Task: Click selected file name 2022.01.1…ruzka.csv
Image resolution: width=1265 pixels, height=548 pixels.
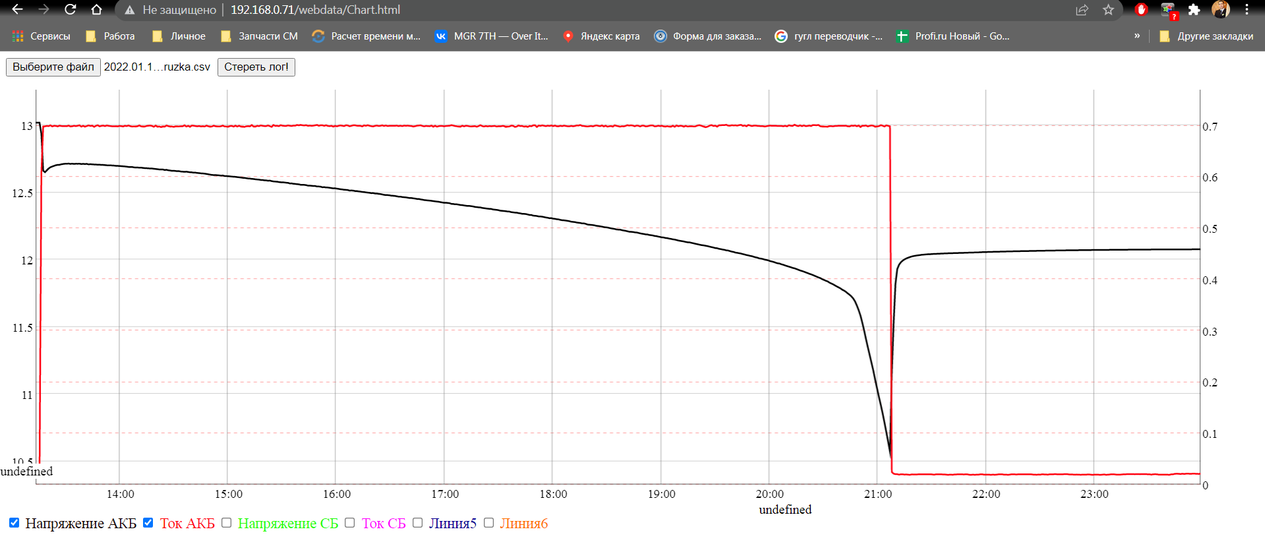Action: (157, 67)
